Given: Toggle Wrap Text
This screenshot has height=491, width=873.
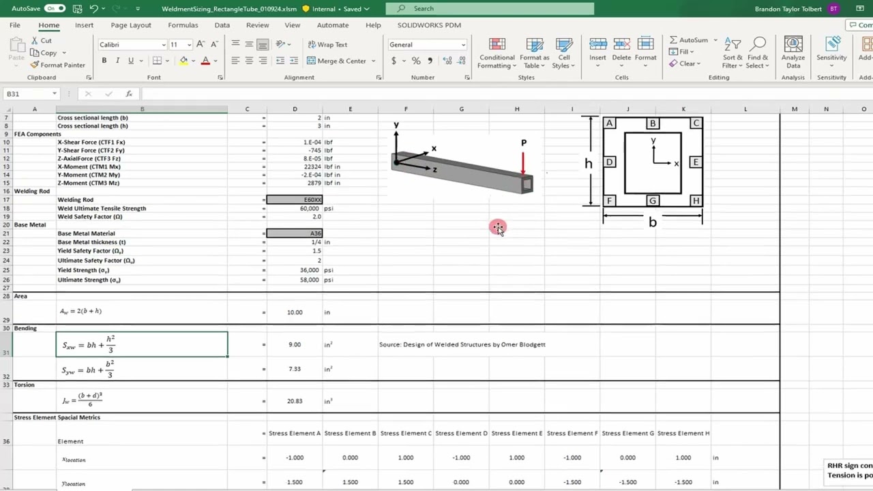Looking at the screenshot, I should coord(327,44).
